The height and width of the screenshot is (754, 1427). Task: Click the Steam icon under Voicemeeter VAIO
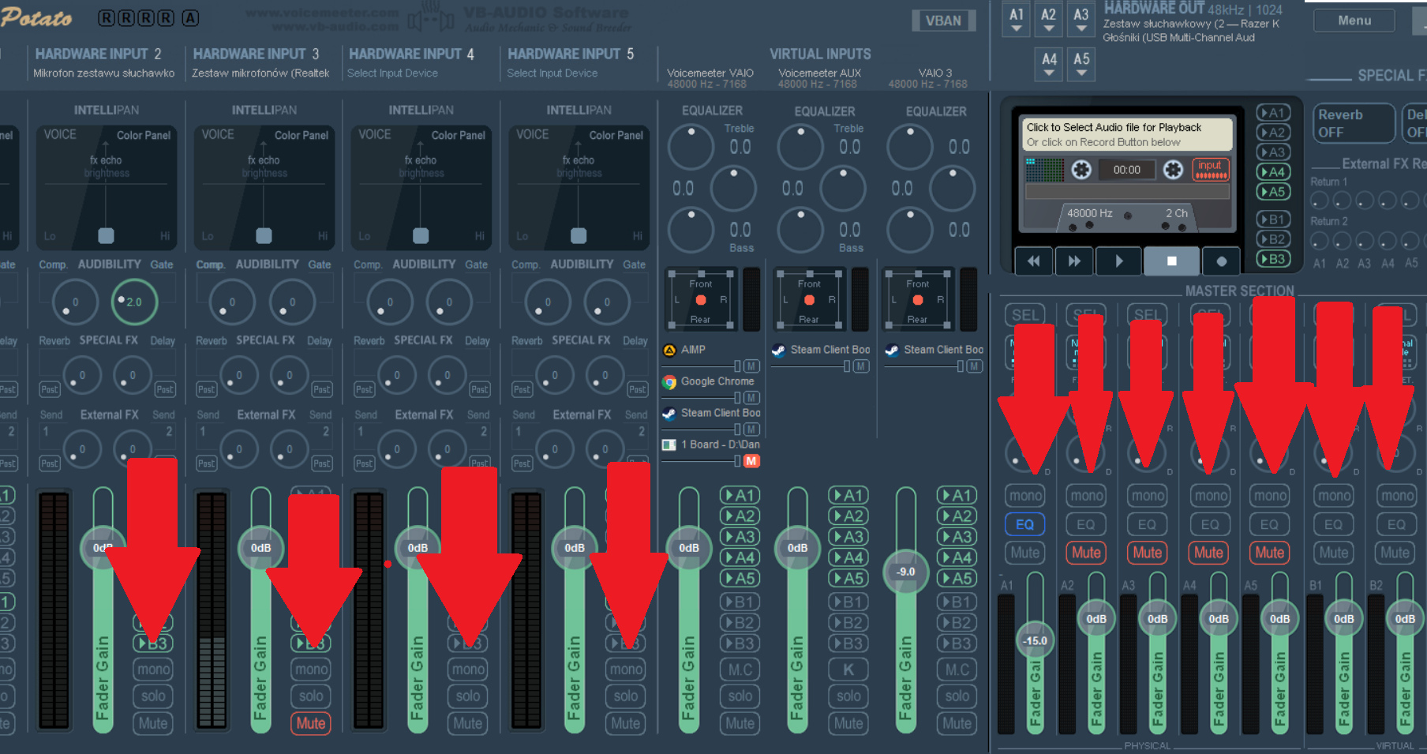point(669,414)
